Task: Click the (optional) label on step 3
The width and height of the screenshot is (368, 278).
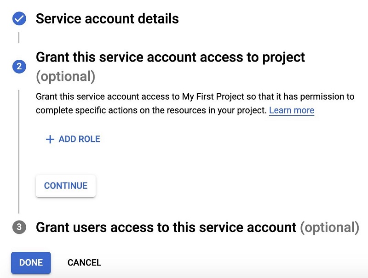Action: [330, 227]
